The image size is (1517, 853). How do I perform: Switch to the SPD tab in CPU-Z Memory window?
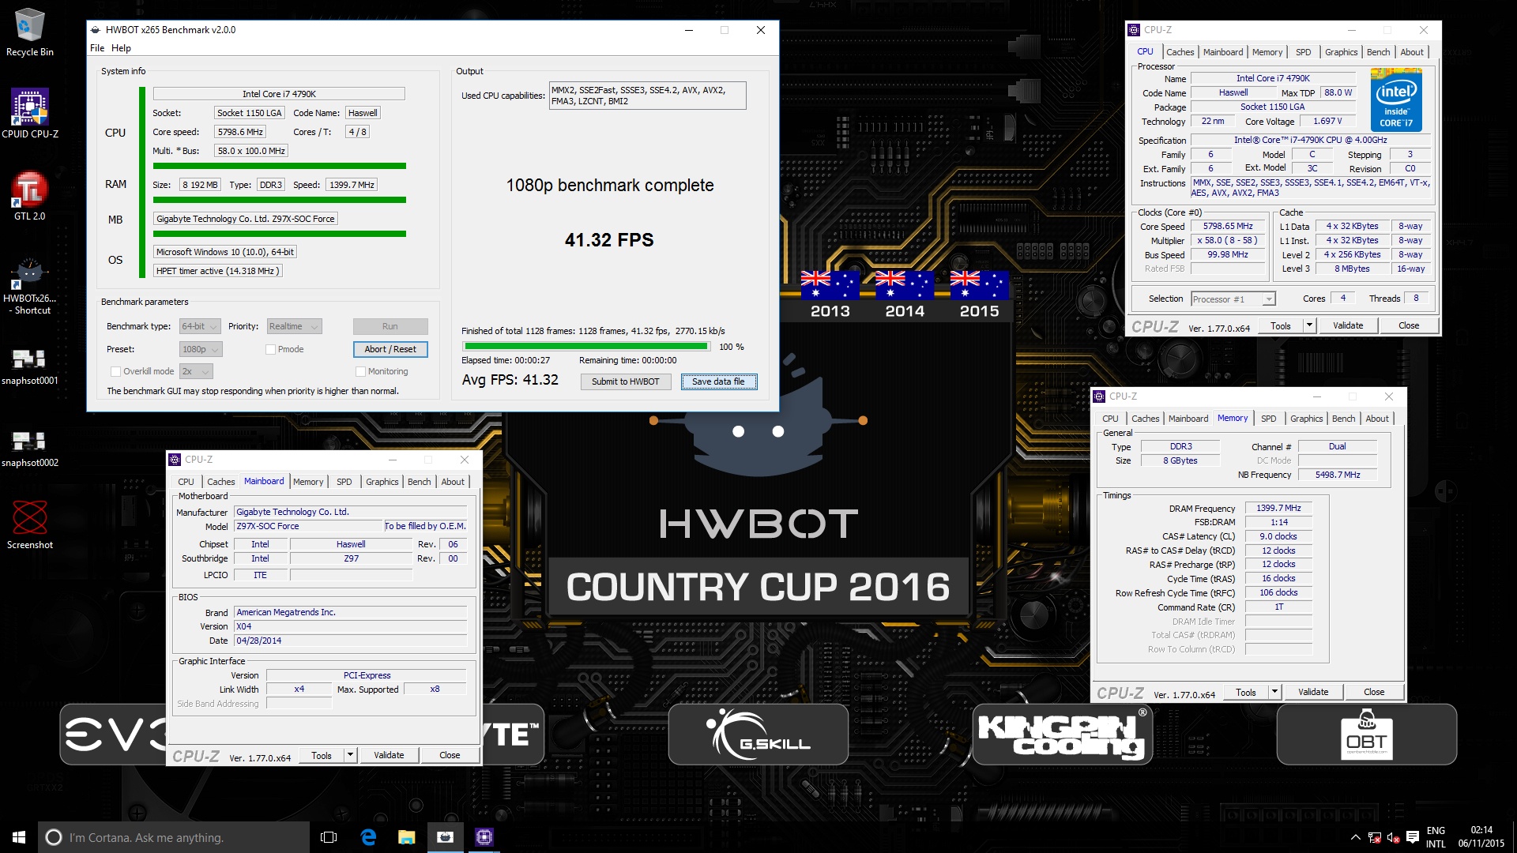[1268, 419]
